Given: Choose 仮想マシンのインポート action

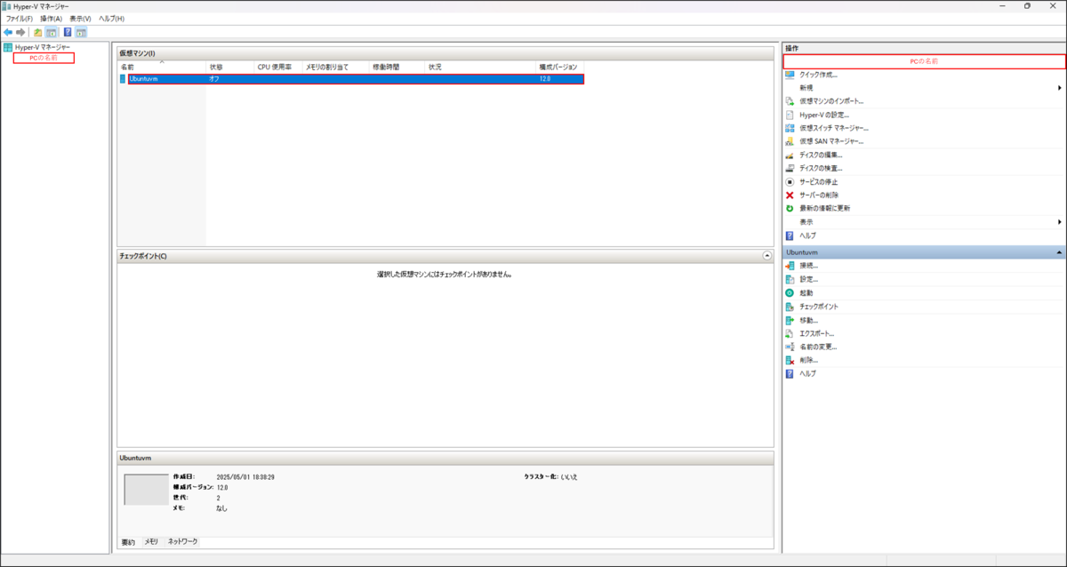Looking at the screenshot, I should pyautogui.click(x=831, y=101).
